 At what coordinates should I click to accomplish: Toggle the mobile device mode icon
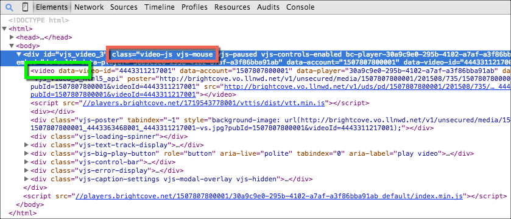(x=26, y=7)
